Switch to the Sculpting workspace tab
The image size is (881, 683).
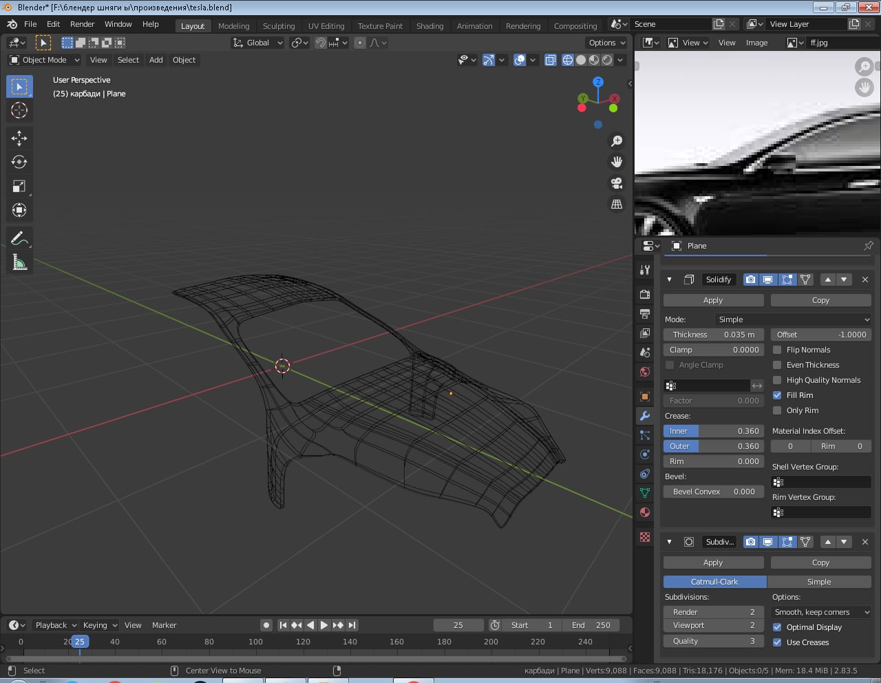[x=279, y=26]
